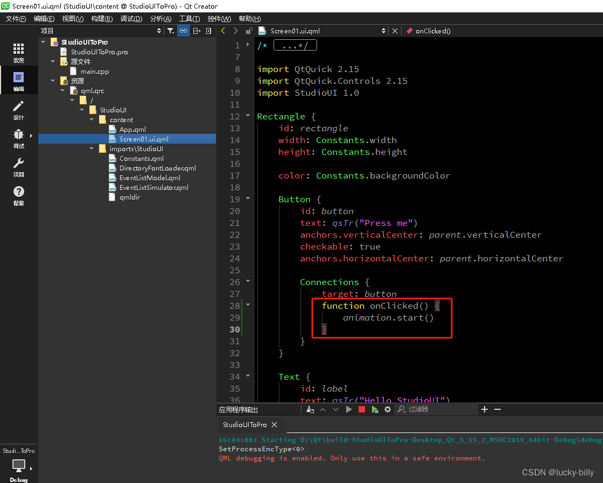The image size is (603, 483).
Task: Open the onClicked() symbol selector
Action: pos(429,31)
